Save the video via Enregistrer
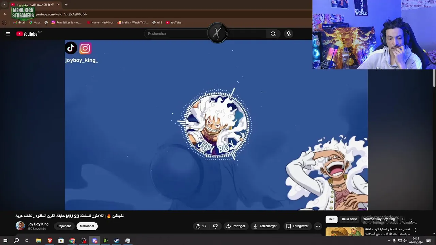The image size is (436, 245). 297,226
